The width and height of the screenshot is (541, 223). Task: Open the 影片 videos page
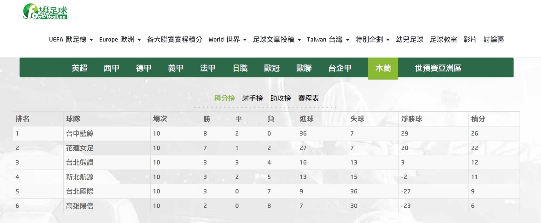pos(470,40)
